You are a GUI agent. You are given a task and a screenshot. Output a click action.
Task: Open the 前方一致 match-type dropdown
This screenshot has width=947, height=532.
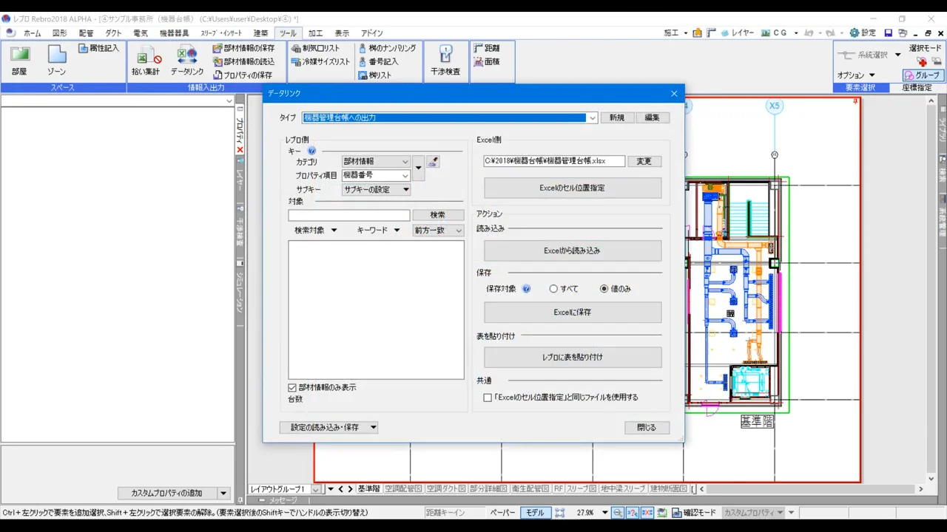438,231
